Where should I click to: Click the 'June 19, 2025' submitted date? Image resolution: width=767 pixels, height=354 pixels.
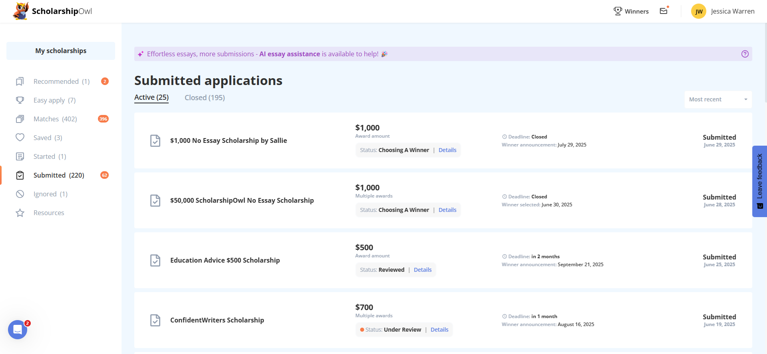(x=719, y=324)
